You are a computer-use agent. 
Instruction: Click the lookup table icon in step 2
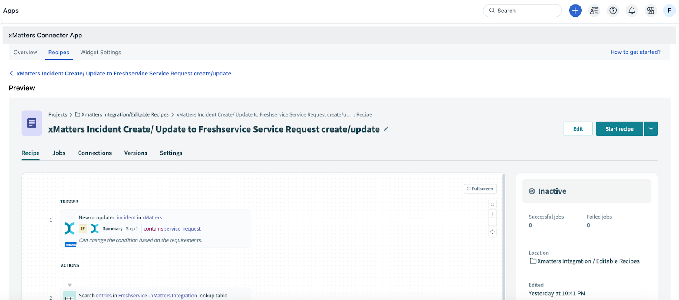70,296
